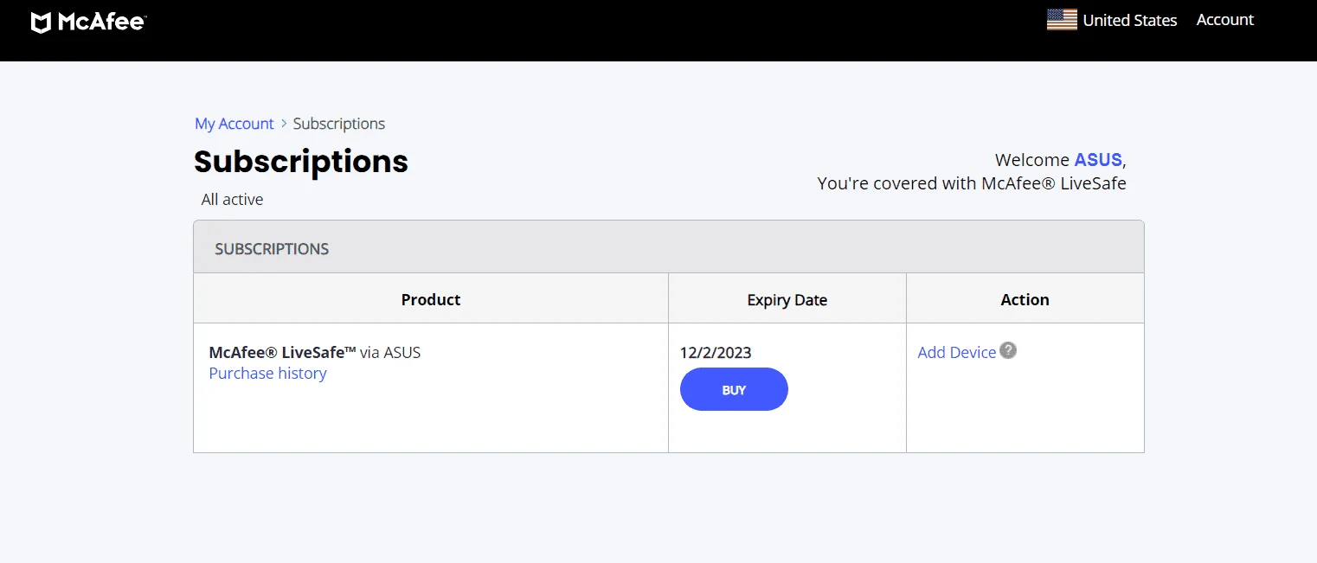The height and width of the screenshot is (563, 1317).
Task: Open the United States region selector
Action: click(x=1112, y=20)
